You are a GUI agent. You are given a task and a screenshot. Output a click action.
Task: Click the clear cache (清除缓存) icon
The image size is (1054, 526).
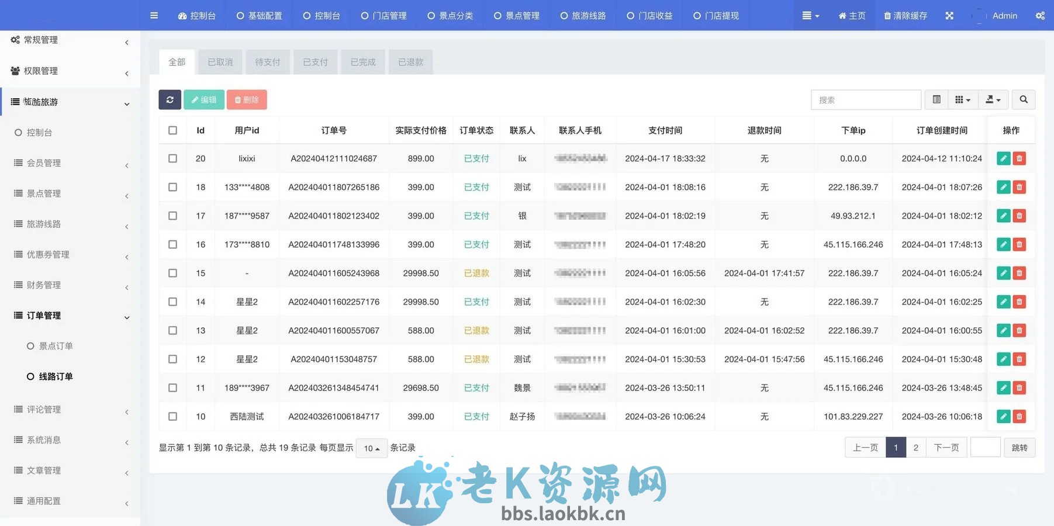point(905,16)
